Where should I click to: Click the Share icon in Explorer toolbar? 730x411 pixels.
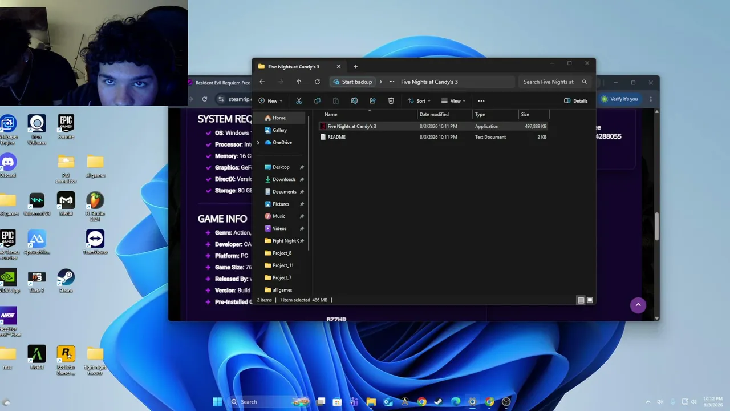372,101
